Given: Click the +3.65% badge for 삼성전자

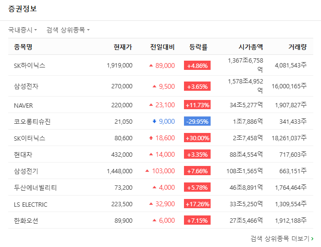Looking at the screenshot, I should (197, 86).
